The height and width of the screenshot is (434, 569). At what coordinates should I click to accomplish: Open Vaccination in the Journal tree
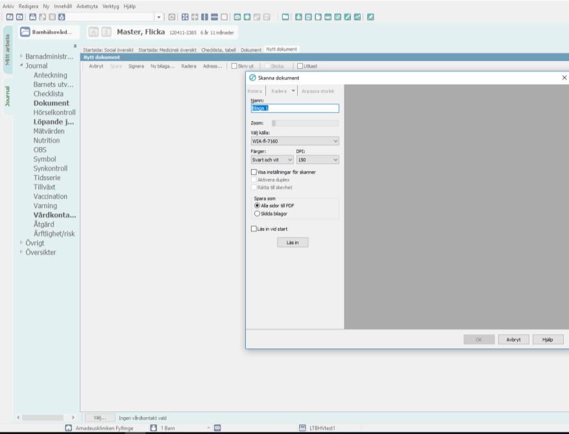51,196
